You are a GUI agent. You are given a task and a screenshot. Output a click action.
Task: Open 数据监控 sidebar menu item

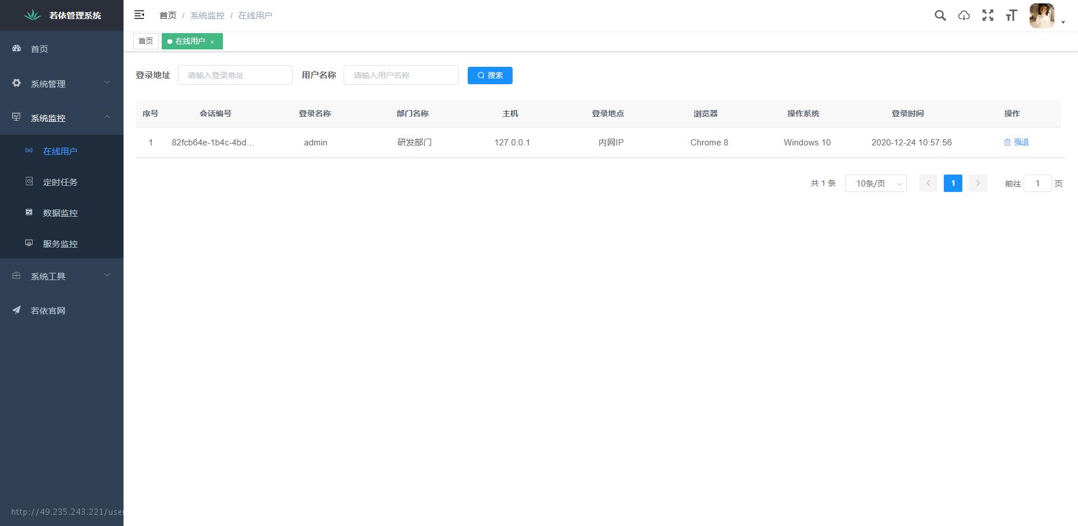pyautogui.click(x=62, y=212)
